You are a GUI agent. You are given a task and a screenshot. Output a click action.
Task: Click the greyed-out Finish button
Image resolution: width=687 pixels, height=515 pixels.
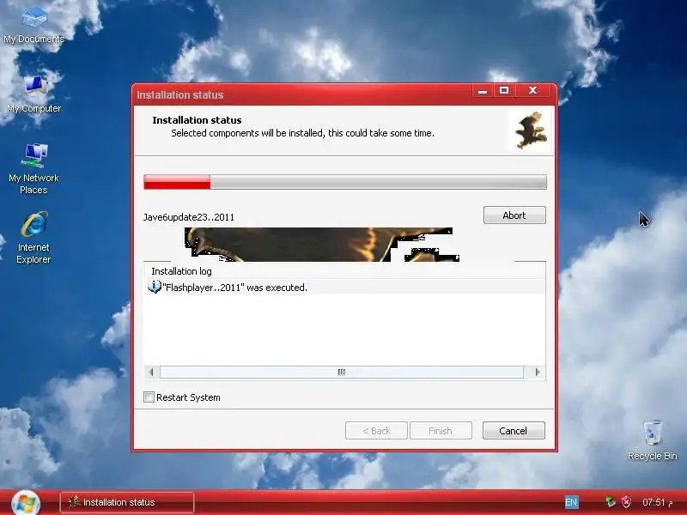441,431
